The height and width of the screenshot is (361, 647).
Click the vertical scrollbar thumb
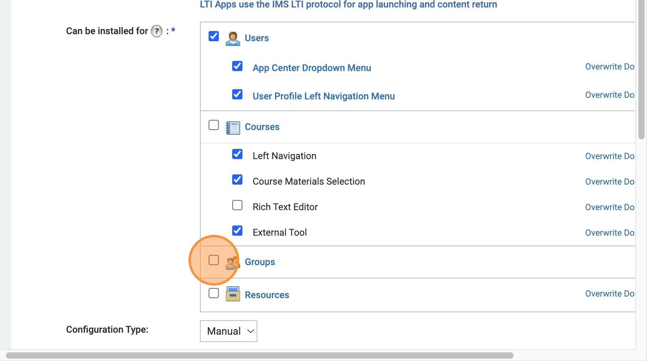pyautogui.click(x=641, y=71)
